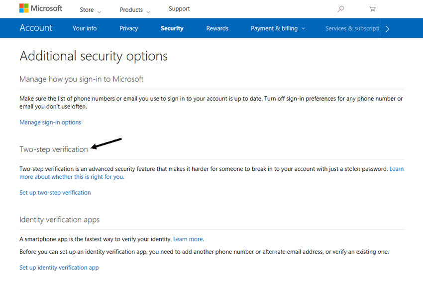Switch to the Privacy tab
Viewport: 423px width, 283px height.
[128, 28]
